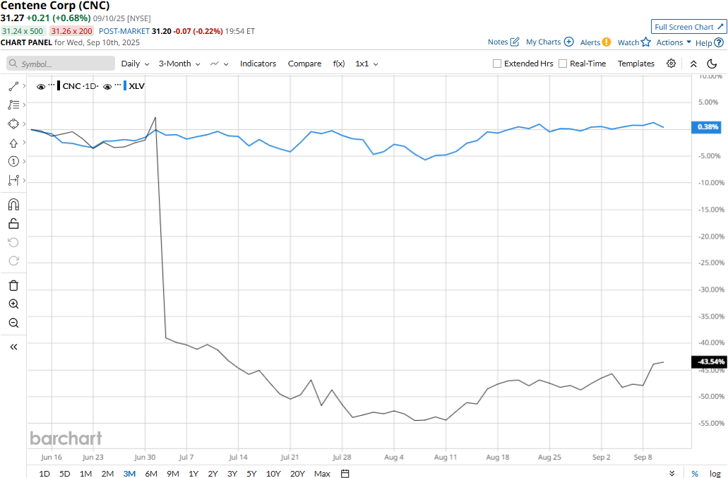Expand the range measure tool submenu arrow
Viewport: 728px width, 478px height.
pos(24,180)
